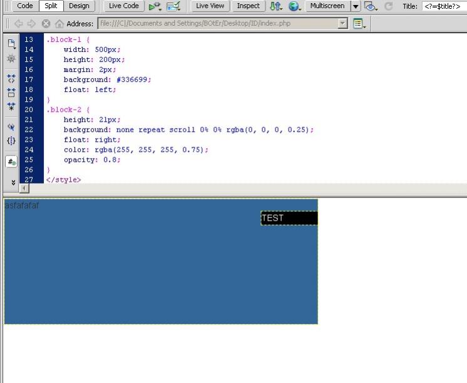467x383 pixels.
Task: Click the '</style>' closing tag
Action: pos(63,180)
